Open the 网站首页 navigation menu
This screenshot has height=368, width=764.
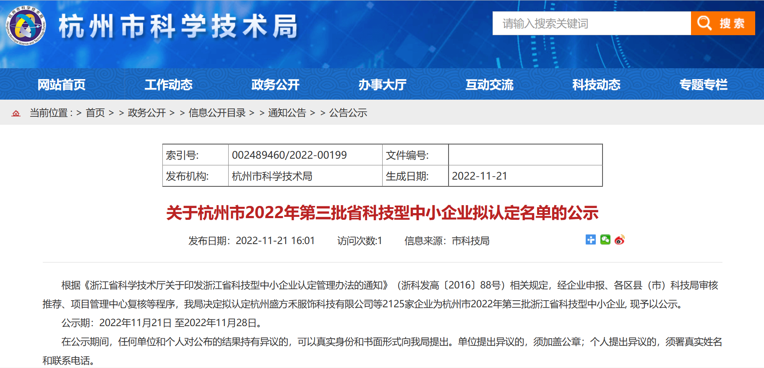point(61,85)
